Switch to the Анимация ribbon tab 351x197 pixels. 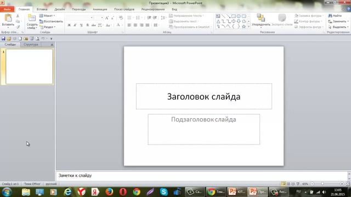(100, 9)
